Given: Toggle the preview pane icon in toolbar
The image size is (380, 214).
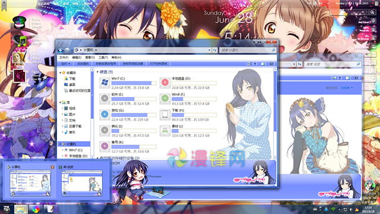Looking at the screenshot, I should pos(262,64).
